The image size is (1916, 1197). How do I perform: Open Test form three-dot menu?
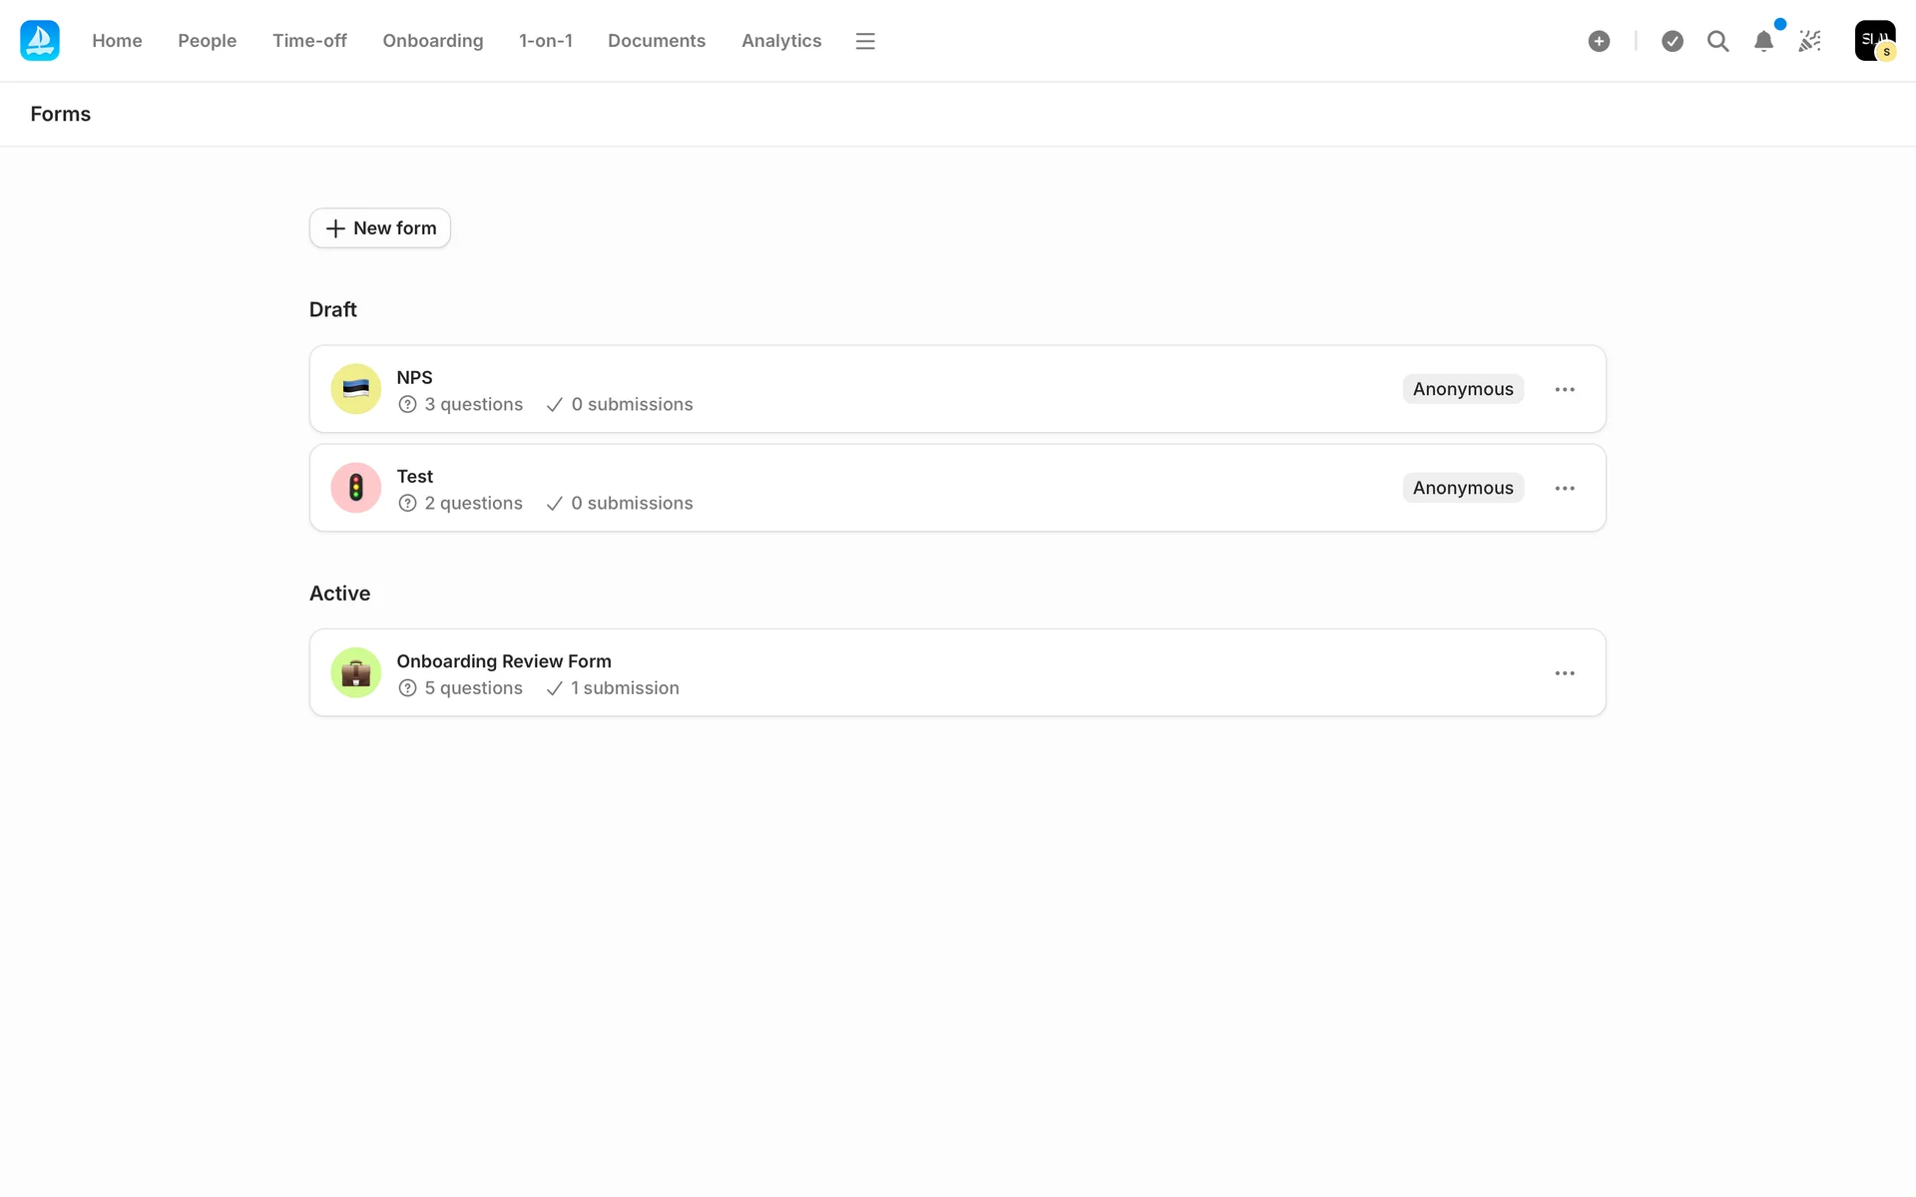[x=1564, y=488]
